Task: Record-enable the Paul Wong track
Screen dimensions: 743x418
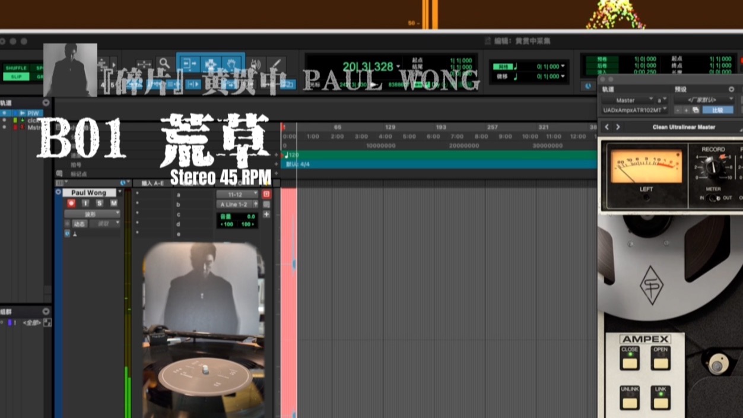Action: pyautogui.click(x=71, y=203)
